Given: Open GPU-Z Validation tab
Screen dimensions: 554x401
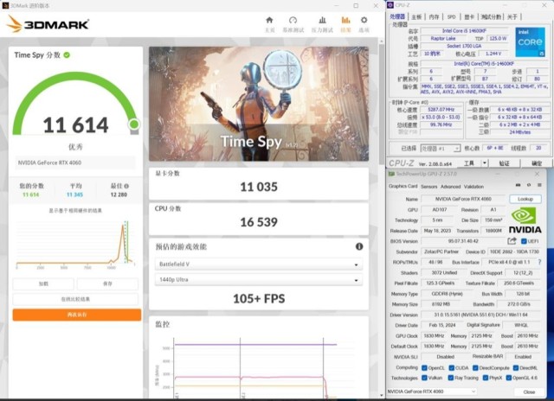Looking at the screenshot, I should pos(473,187).
